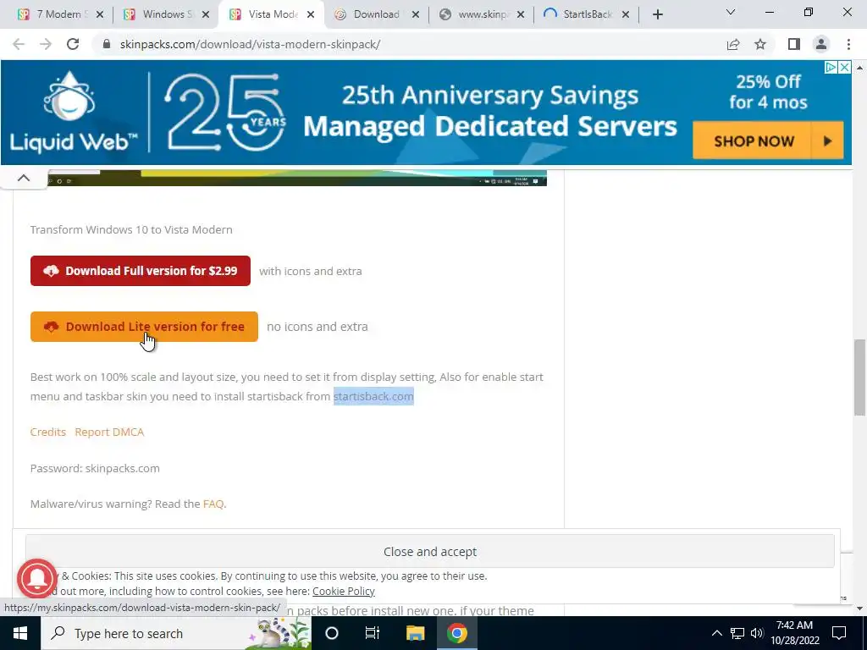The image size is (867, 650).
Task: Click 'Password: skinpacks.com' text
Action: pyautogui.click(x=95, y=468)
